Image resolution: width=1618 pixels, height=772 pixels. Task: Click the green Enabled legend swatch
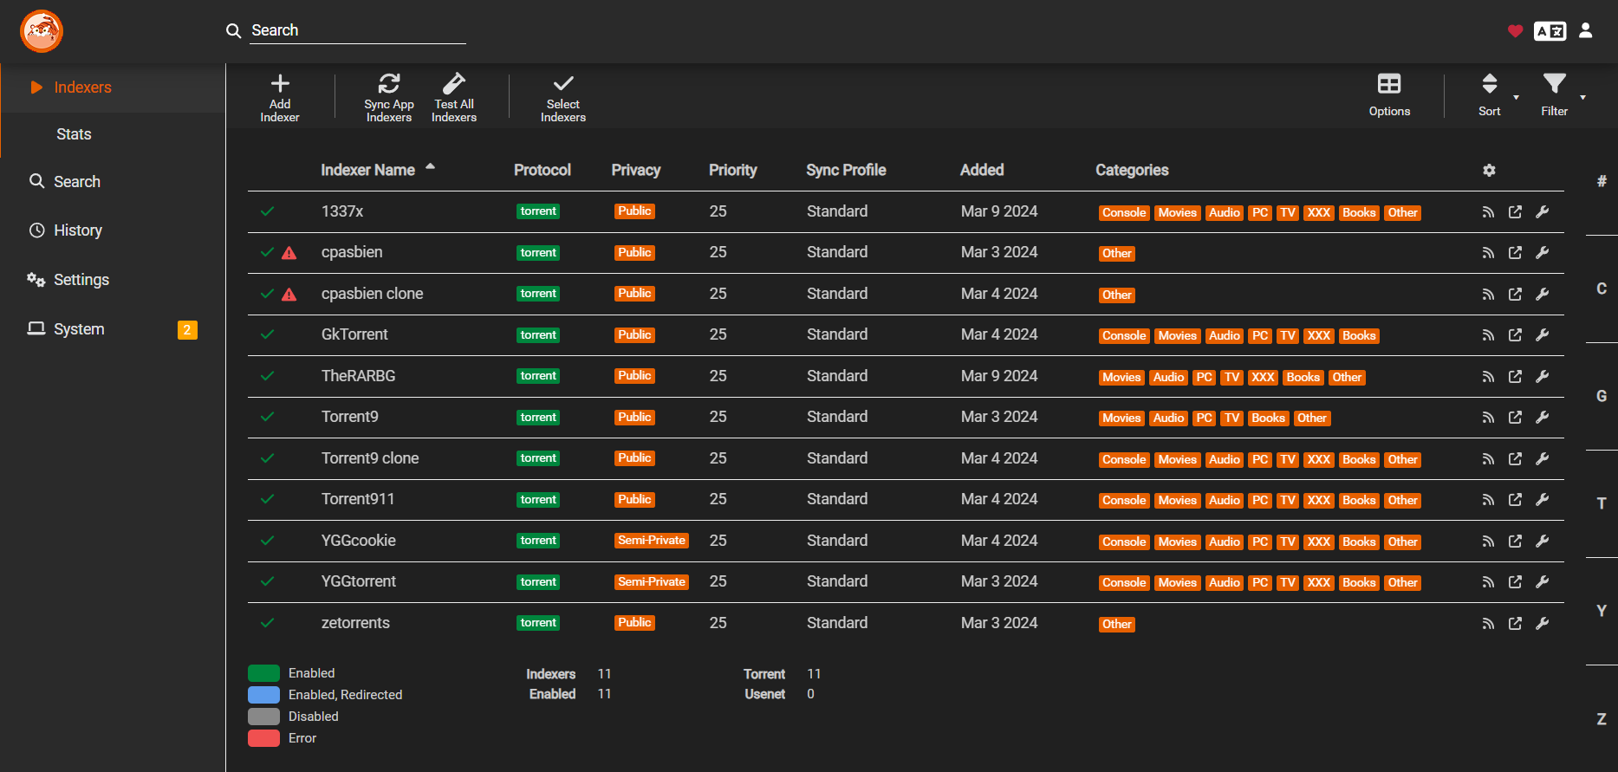coord(263,673)
